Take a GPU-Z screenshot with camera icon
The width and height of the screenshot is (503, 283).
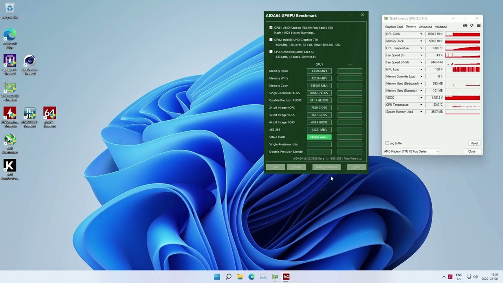(465, 26)
